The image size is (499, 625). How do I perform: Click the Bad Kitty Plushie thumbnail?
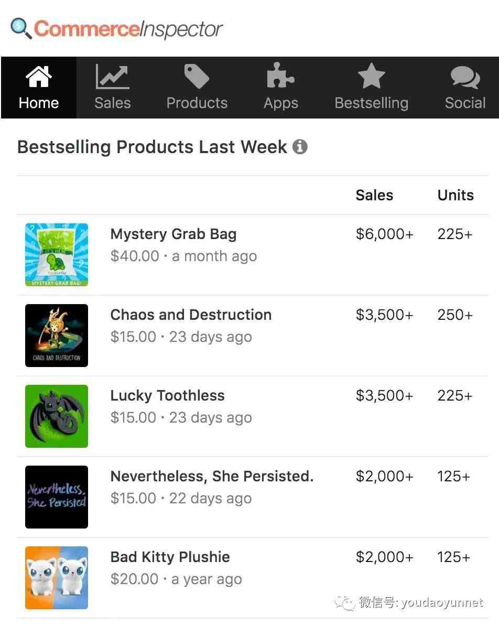tap(57, 578)
